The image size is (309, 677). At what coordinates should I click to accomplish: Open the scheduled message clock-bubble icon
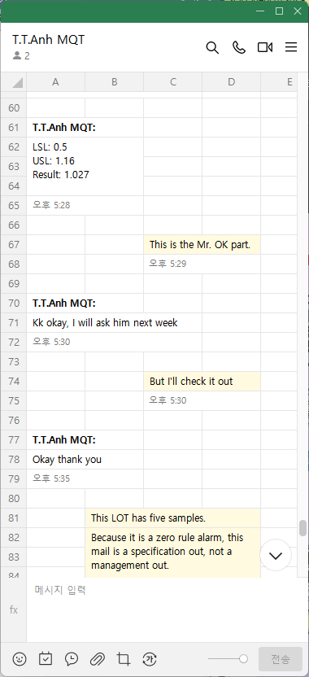[x=72, y=659]
